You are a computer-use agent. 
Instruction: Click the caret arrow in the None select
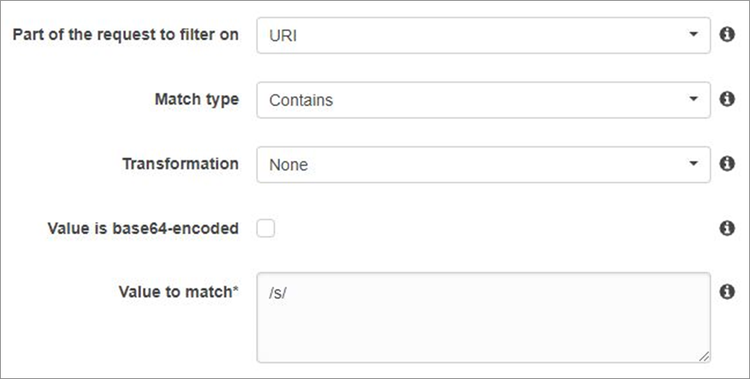(x=693, y=164)
